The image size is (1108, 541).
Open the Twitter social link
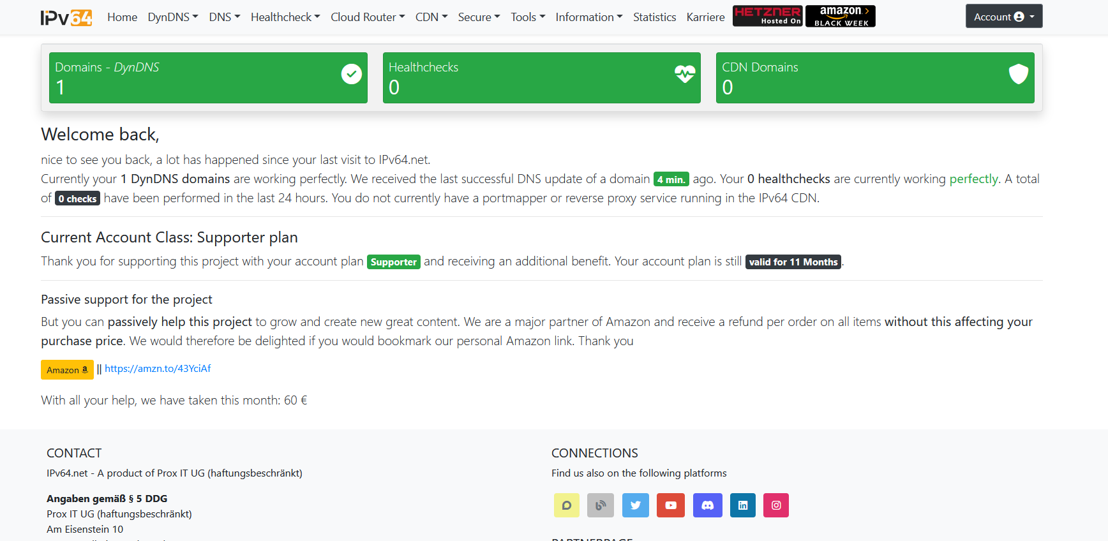click(x=636, y=505)
